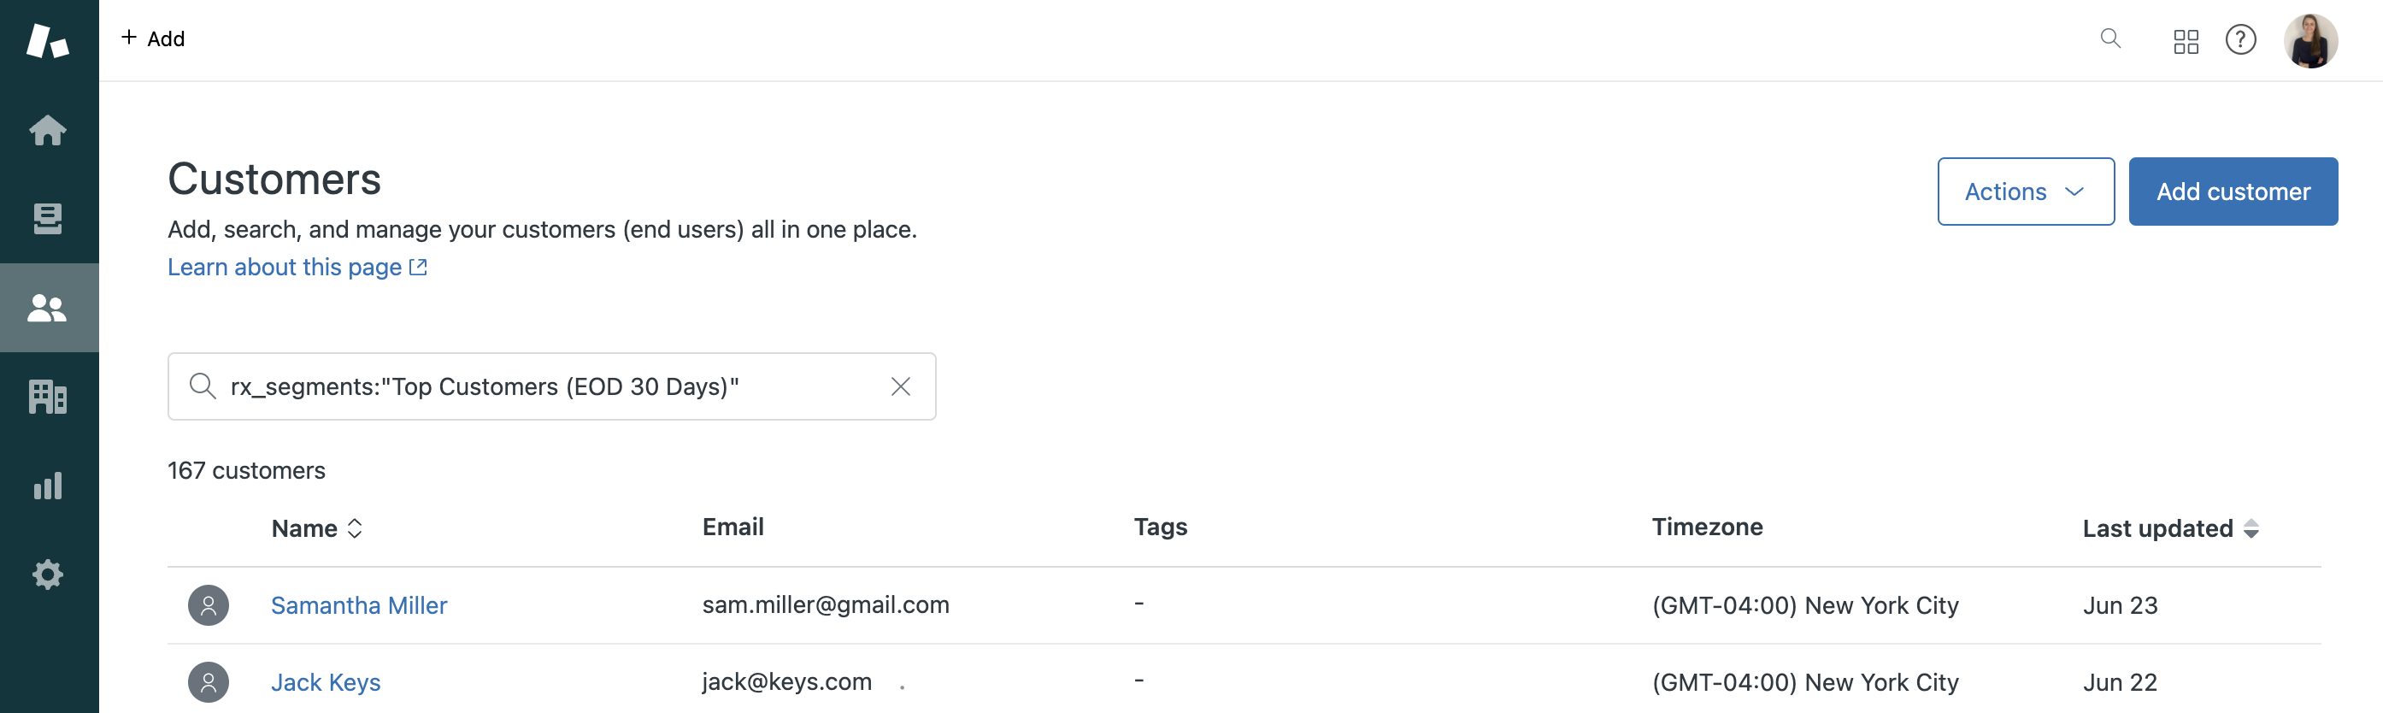Open the + Add tab
The height and width of the screenshot is (713, 2383).
[154, 38]
